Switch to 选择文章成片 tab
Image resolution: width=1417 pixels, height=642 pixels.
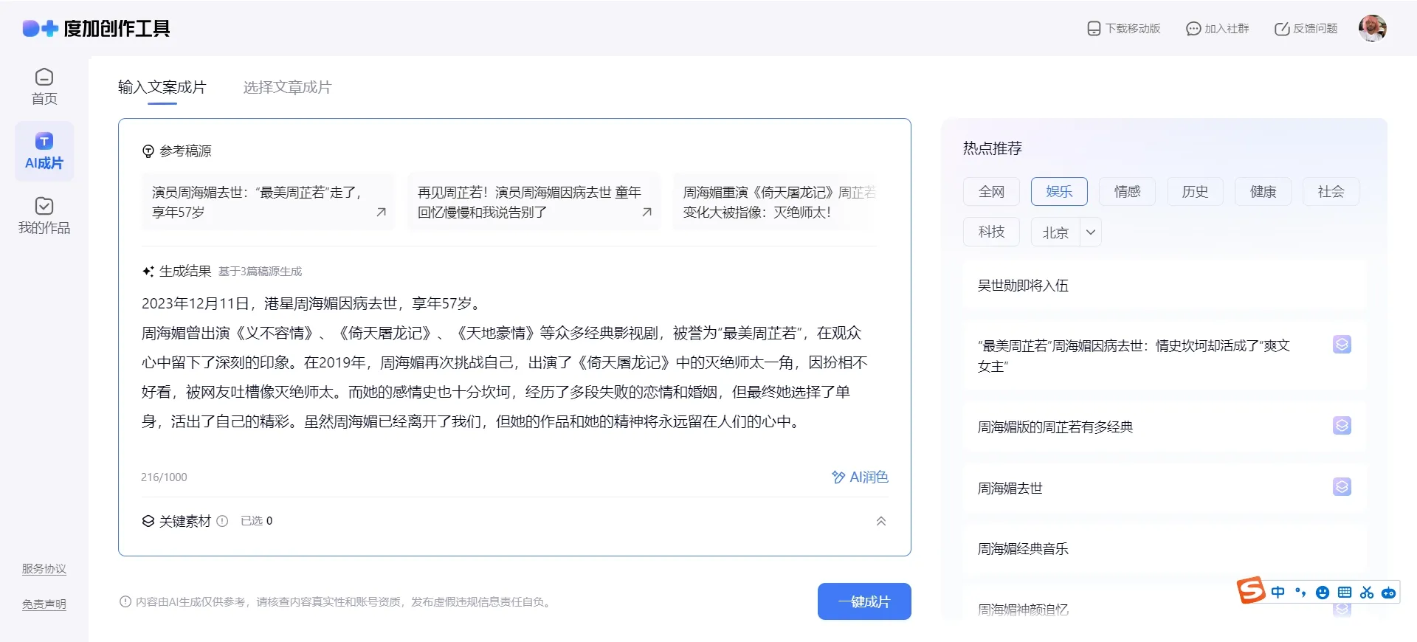coord(288,87)
